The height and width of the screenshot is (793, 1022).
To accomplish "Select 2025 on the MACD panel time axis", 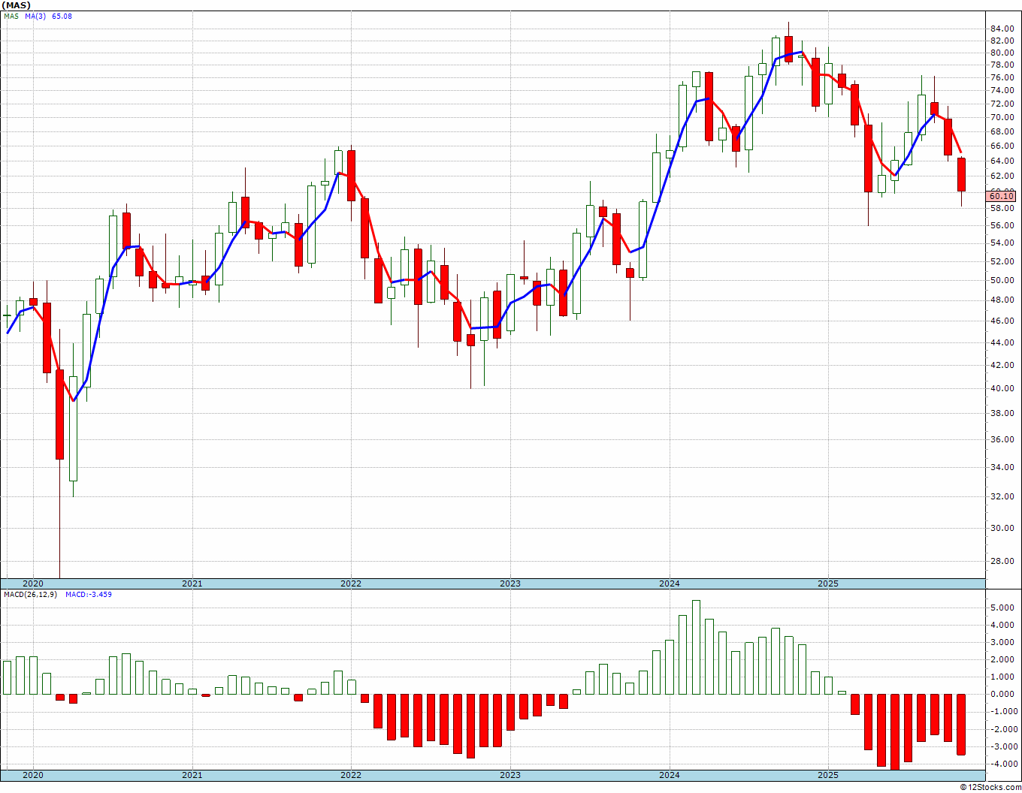I will tap(827, 775).
